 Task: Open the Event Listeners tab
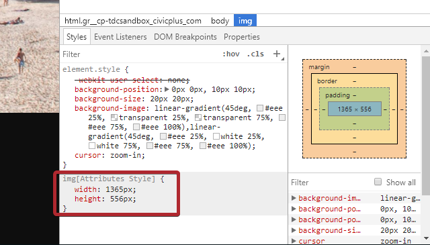point(120,37)
